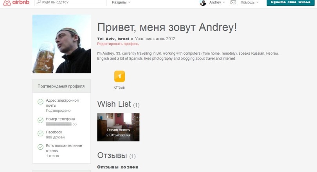Click 'Отзывы хозяев' subheading
This screenshot has height=172, width=317.
pos(118,167)
